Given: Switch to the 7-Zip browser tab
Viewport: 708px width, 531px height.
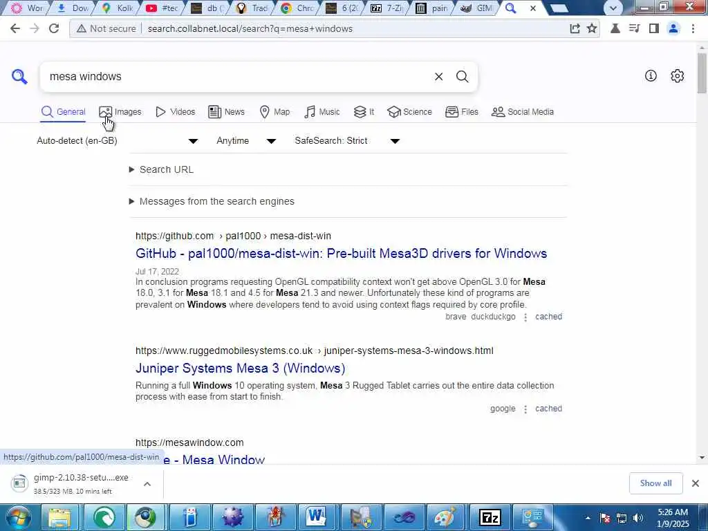Looking at the screenshot, I should point(386,8).
